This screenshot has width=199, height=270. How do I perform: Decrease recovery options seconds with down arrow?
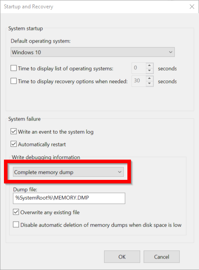click(149, 84)
